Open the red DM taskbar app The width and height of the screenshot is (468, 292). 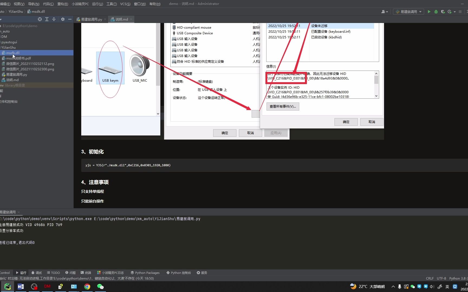47,286
